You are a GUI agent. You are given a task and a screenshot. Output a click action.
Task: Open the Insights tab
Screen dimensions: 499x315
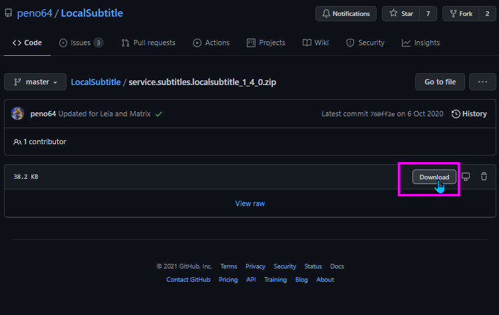pyautogui.click(x=420, y=43)
